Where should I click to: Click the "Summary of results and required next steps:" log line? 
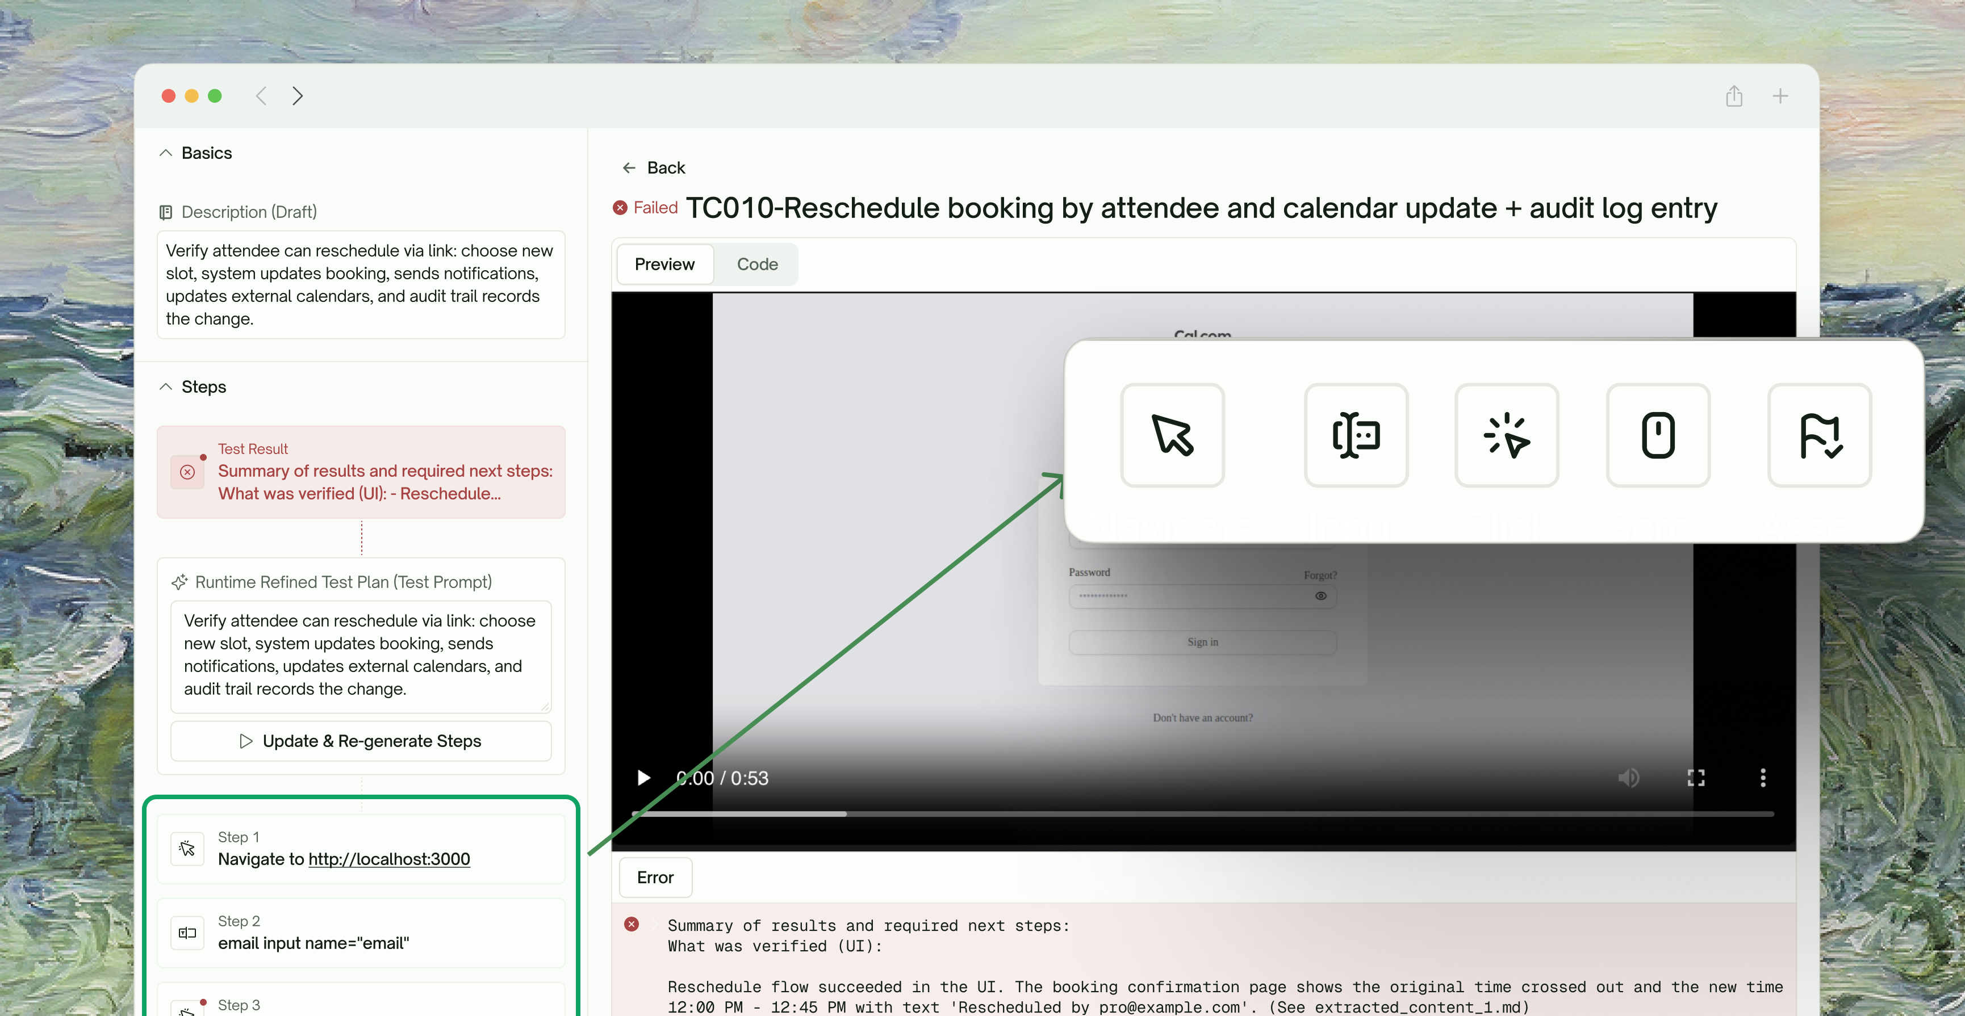[x=869, y=926]
